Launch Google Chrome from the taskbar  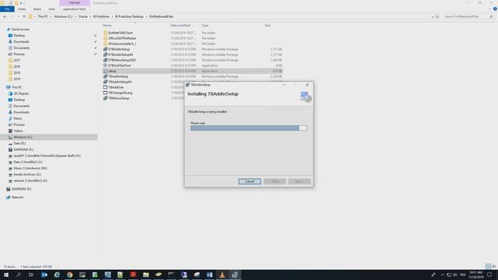69,275
